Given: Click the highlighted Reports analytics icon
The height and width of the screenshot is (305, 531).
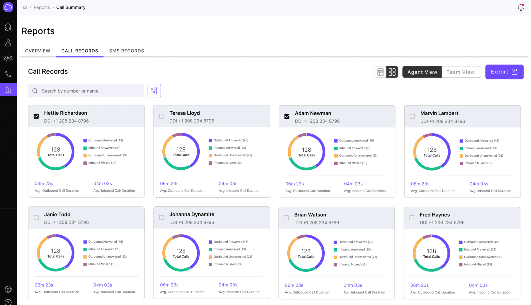Looking at the screenshot, I should (x=8, y=89).
